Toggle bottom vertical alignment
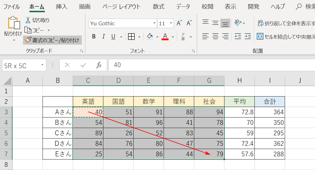Image resolution: width=315 pixels, height=170 pixels. 225,23
